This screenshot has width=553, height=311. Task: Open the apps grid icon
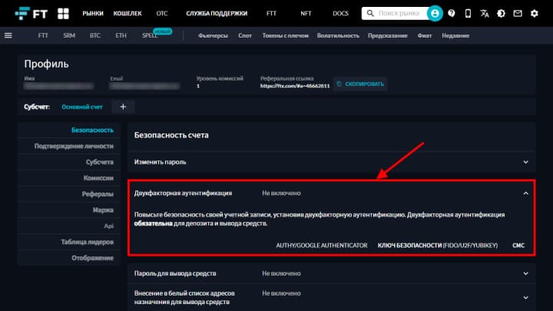click(63, 13)
